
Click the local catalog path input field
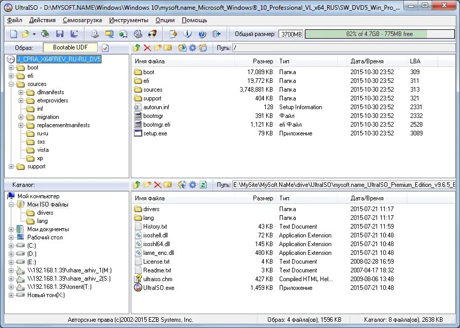point(344,185)
